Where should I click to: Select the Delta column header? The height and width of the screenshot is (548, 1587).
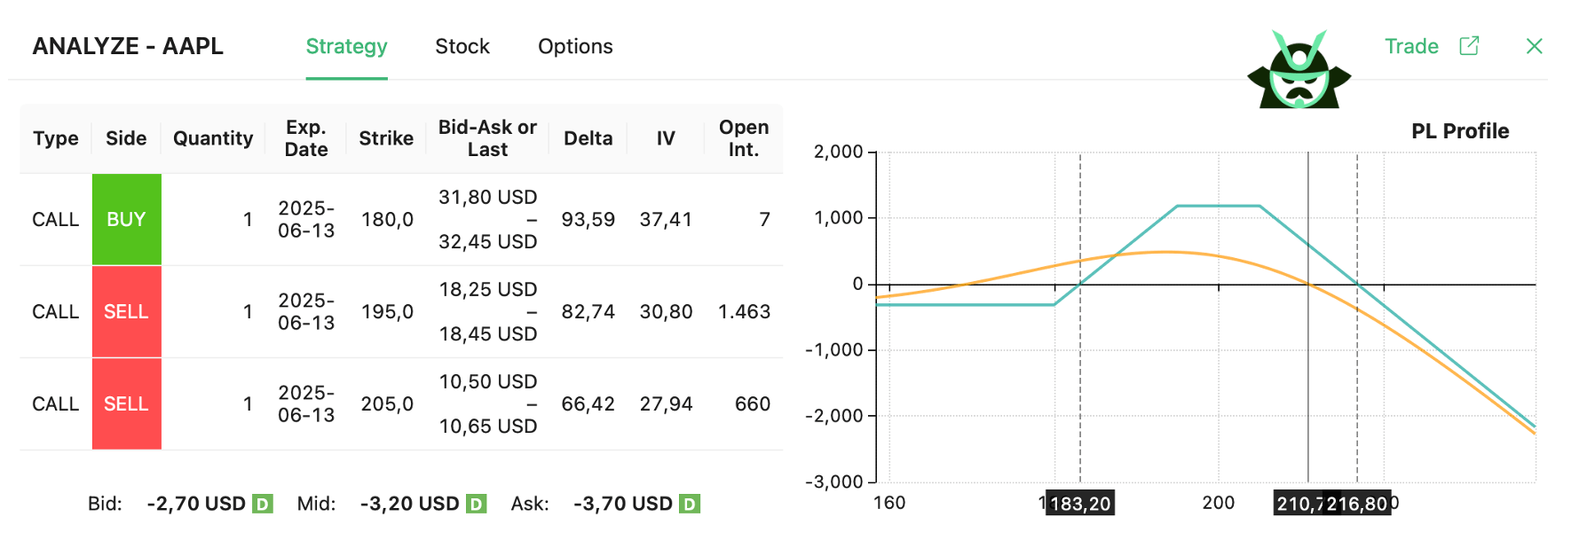coord(588,138)
